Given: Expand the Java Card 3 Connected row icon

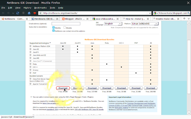Looking at the screenshot, I should 30,61.
